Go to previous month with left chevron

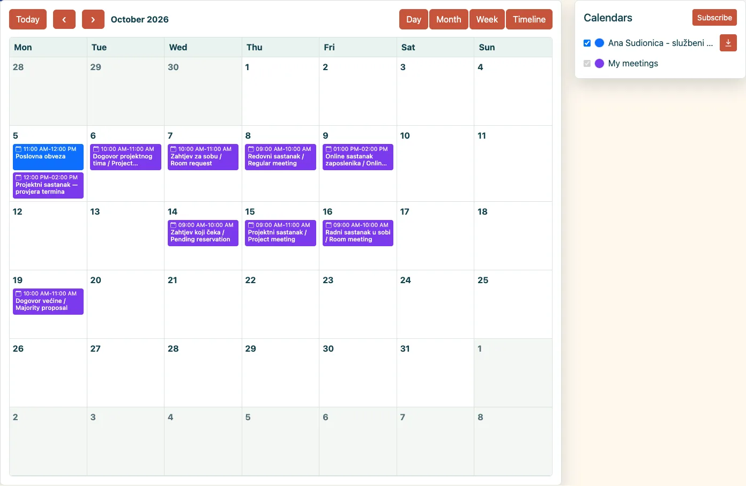[64, 19]
